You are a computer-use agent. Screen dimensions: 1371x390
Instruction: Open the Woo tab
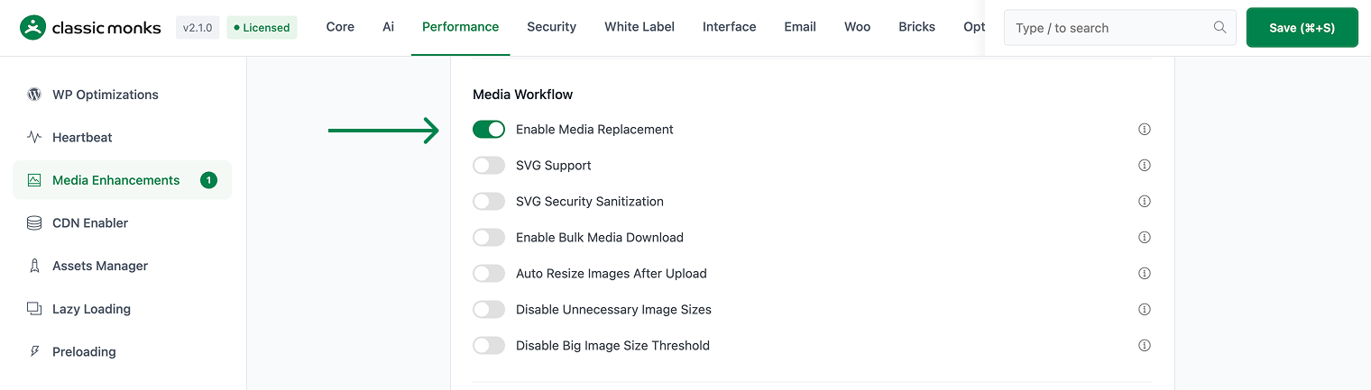(x=858, y=27)
